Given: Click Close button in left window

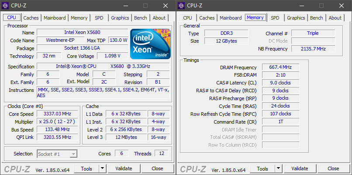Looking at the screenshot, I should [x=157, y=168].
